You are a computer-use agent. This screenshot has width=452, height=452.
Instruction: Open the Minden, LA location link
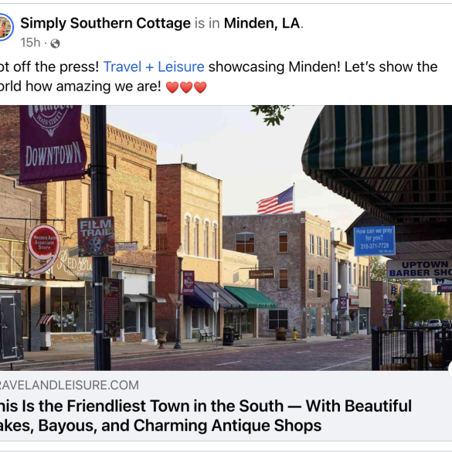(x=262, y=23)
